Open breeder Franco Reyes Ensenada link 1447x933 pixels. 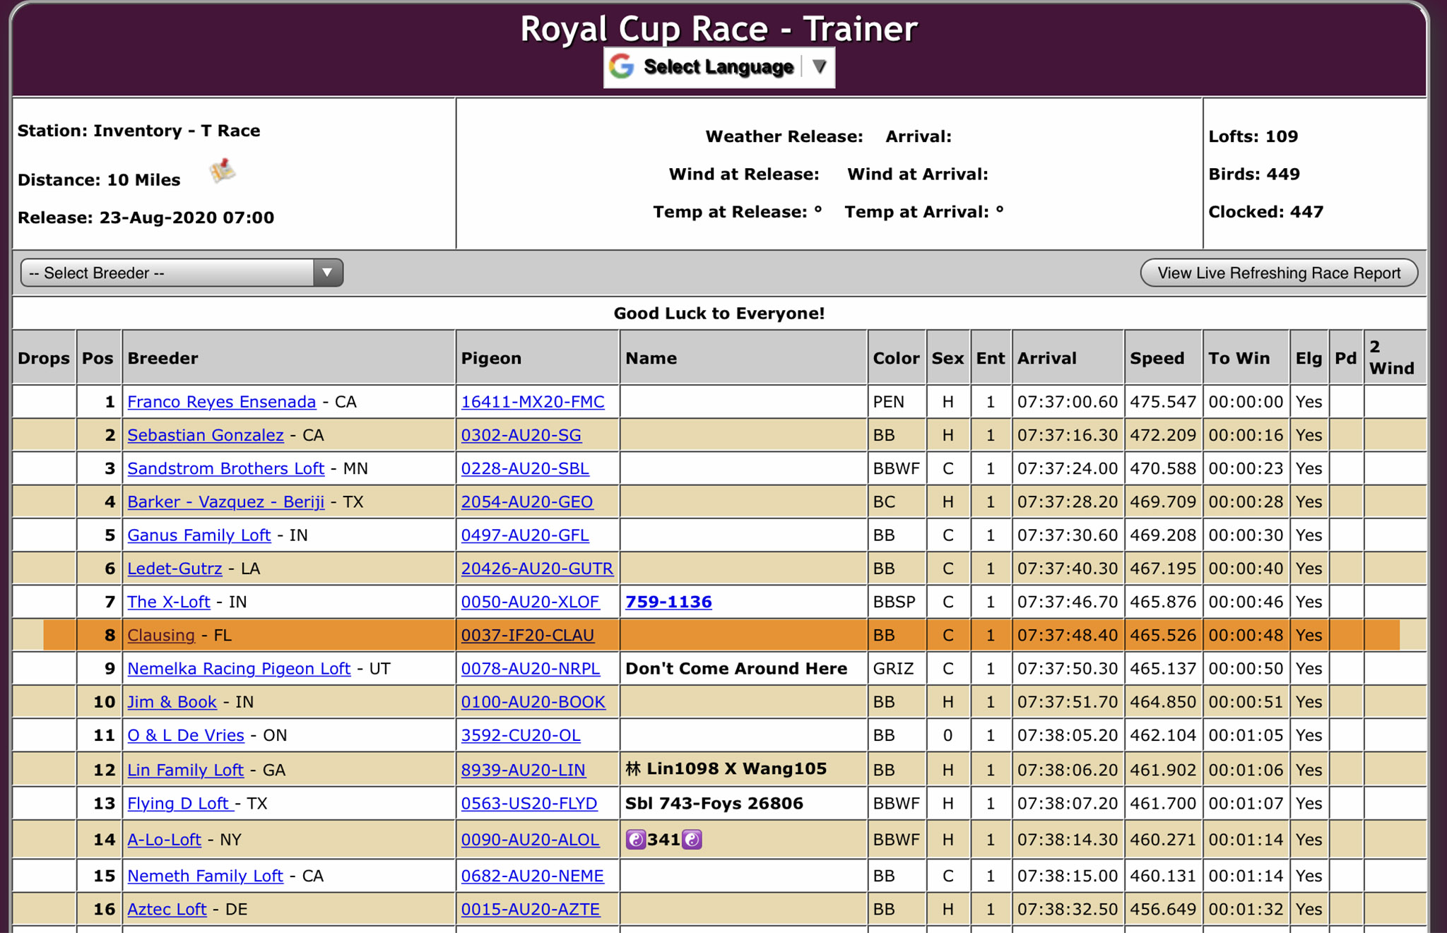tap(221, 402)
